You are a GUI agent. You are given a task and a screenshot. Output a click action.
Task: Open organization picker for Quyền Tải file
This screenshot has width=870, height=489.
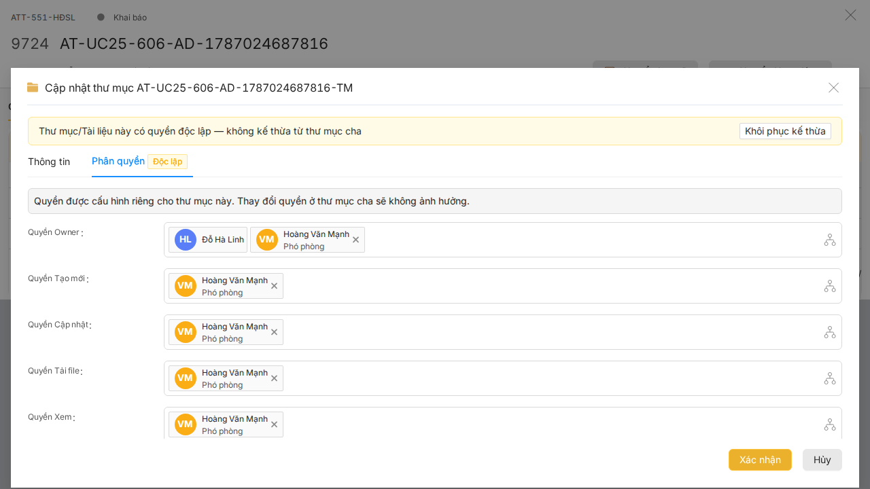[x=830, y=378]
